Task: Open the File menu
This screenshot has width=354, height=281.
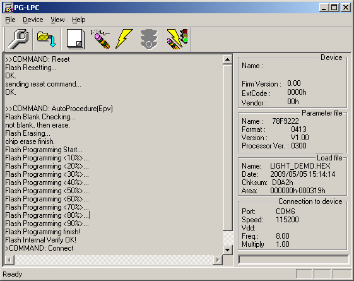Action: [10, 20]
